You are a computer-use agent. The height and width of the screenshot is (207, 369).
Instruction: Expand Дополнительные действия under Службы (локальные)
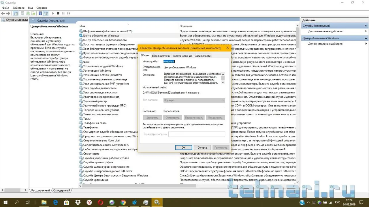pos(335,31)
